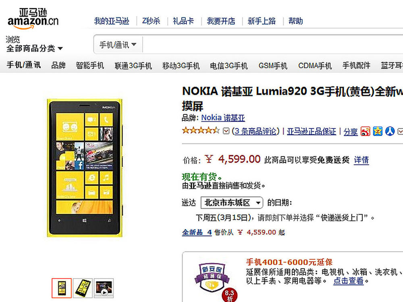Expand the 全部商品分类 browse menu

34,48
